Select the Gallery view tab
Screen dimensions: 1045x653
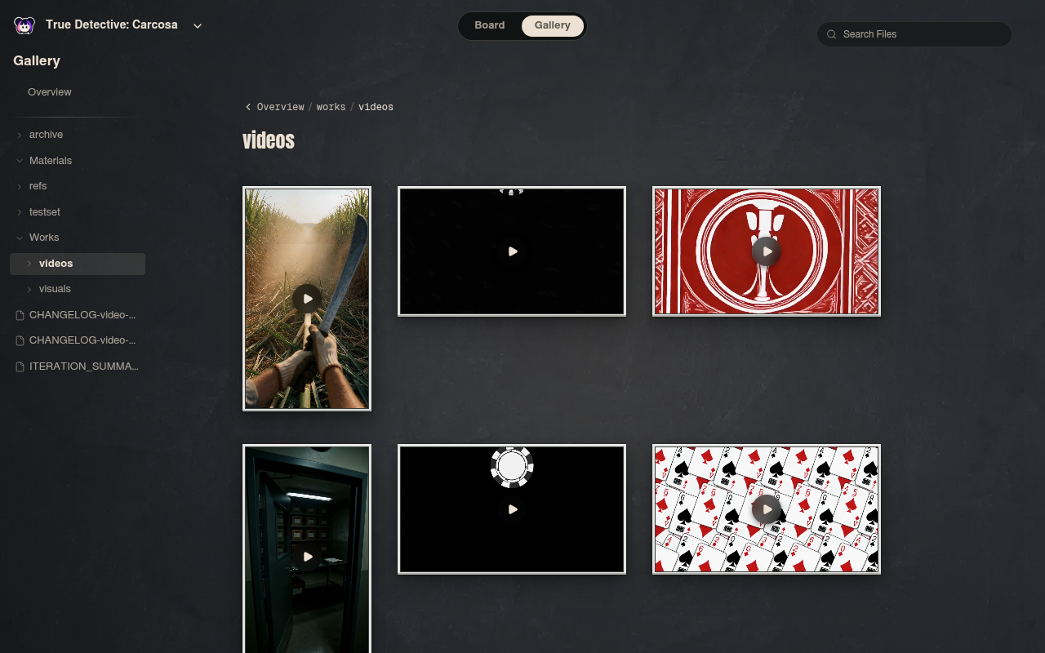pyautogui.click(x=553, y=25)
